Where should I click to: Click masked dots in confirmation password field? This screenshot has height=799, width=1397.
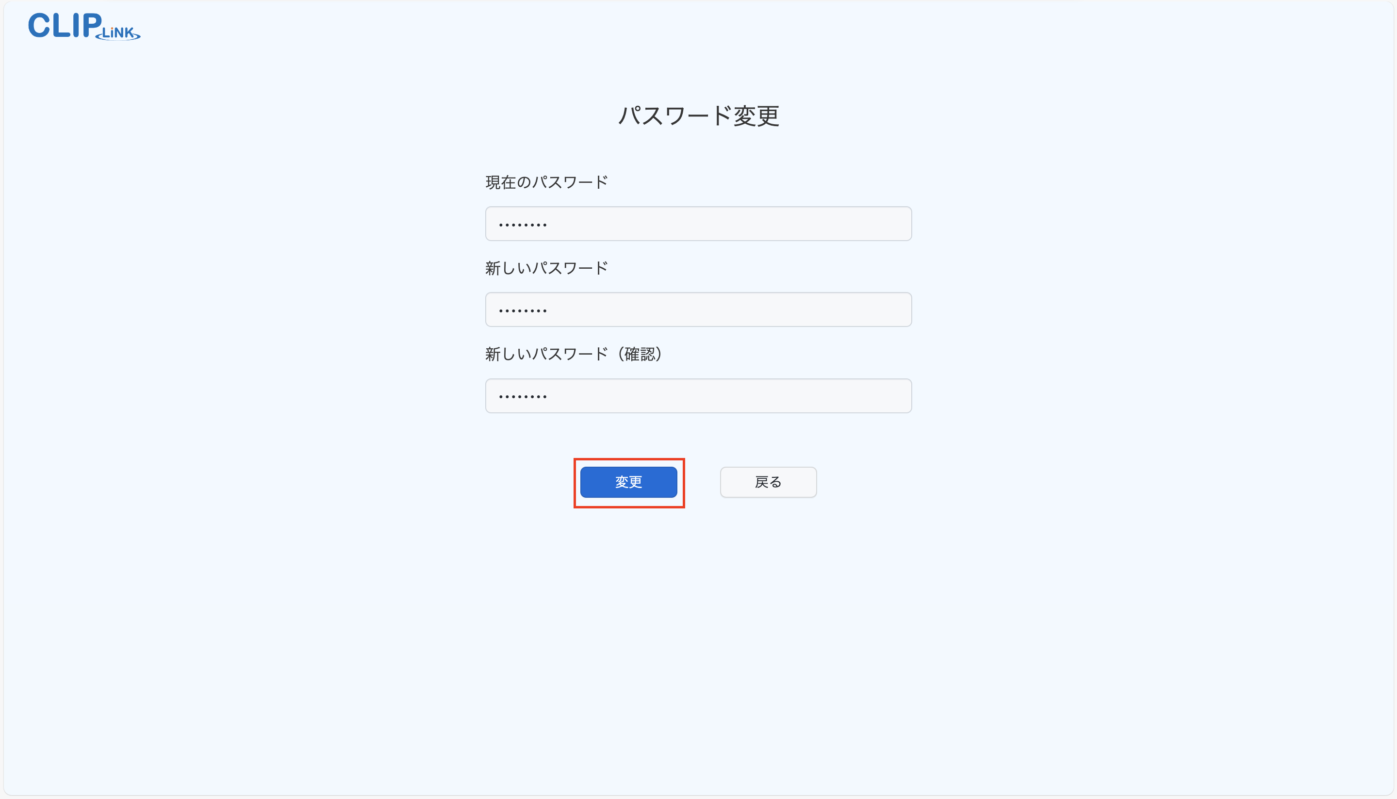coord(523,396)
